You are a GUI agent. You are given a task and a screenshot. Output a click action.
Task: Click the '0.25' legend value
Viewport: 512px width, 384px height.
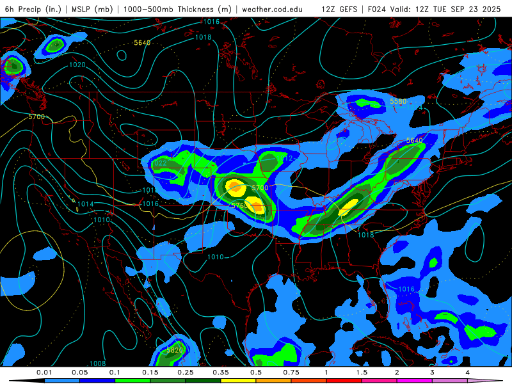(x=186, y=372)
